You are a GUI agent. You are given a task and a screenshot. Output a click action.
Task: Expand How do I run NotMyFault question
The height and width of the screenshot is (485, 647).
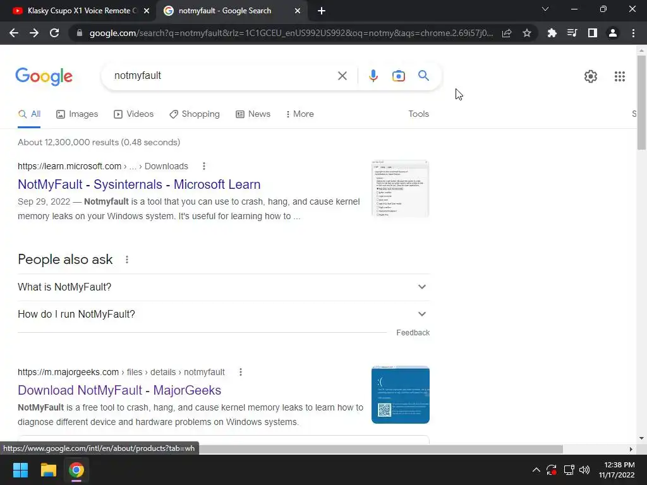pyautogui.click(x=224, y=314)
